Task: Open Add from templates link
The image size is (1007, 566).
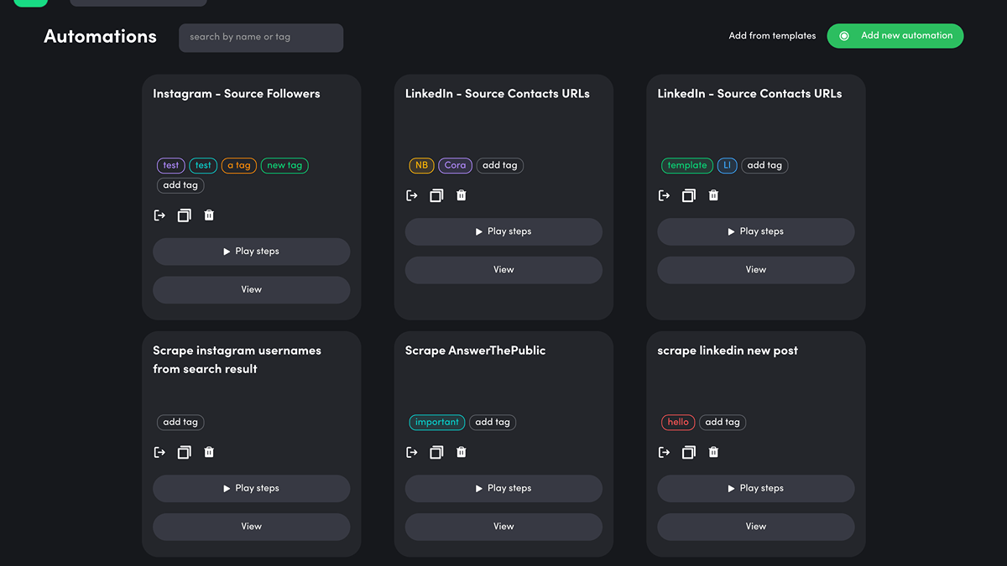Action: pyautogui.click(x=772, y=36)
